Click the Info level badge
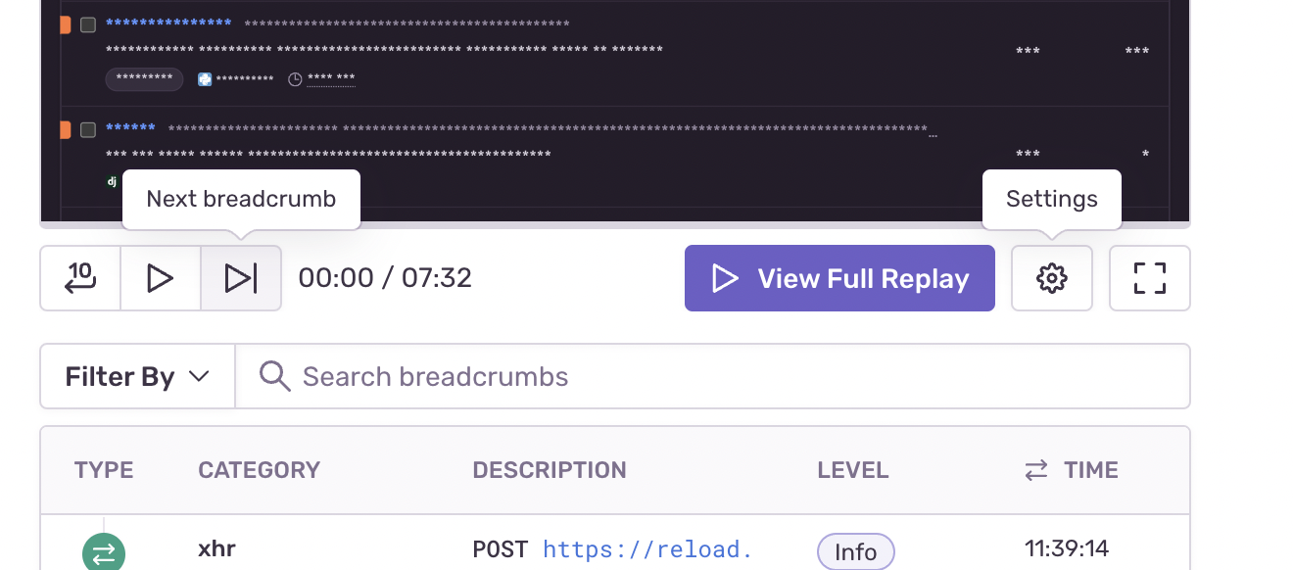This screenshot has height=570, width=1293. coord(855,551)
